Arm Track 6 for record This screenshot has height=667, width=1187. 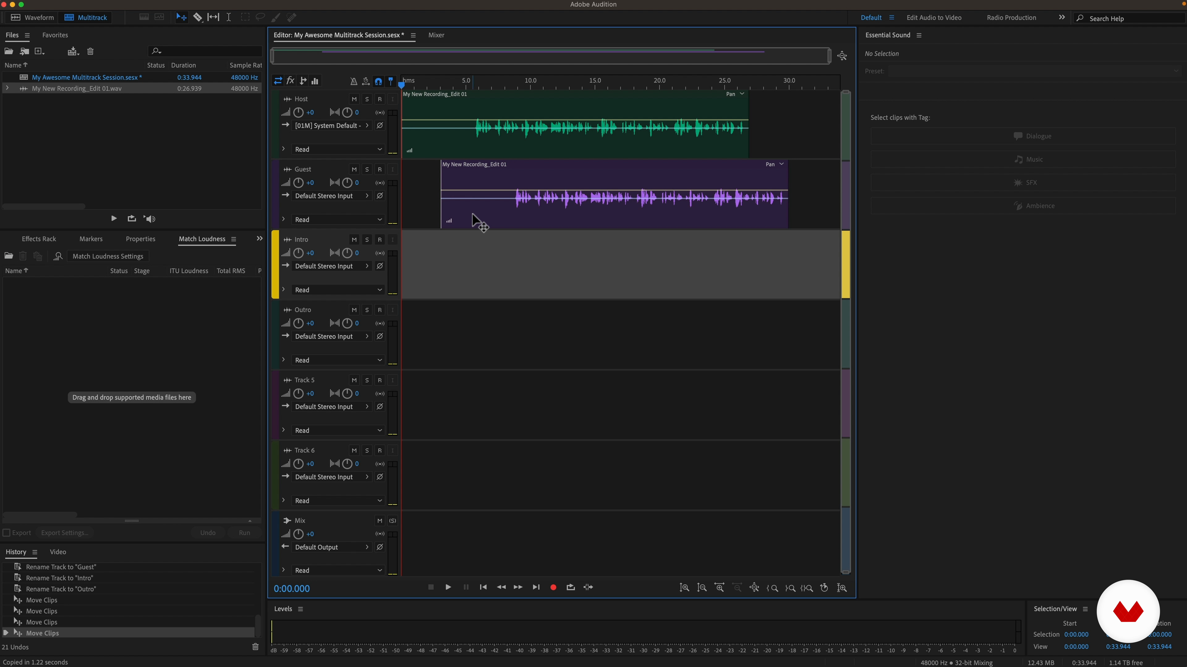pos(380,451)
